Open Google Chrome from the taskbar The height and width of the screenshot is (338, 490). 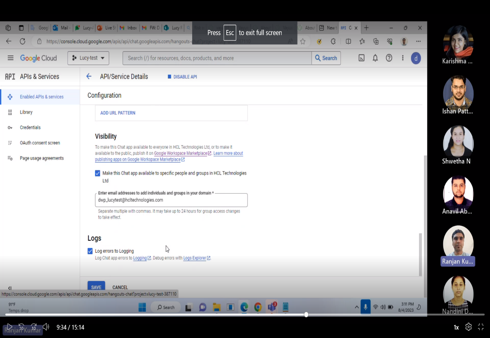[258, 307]
